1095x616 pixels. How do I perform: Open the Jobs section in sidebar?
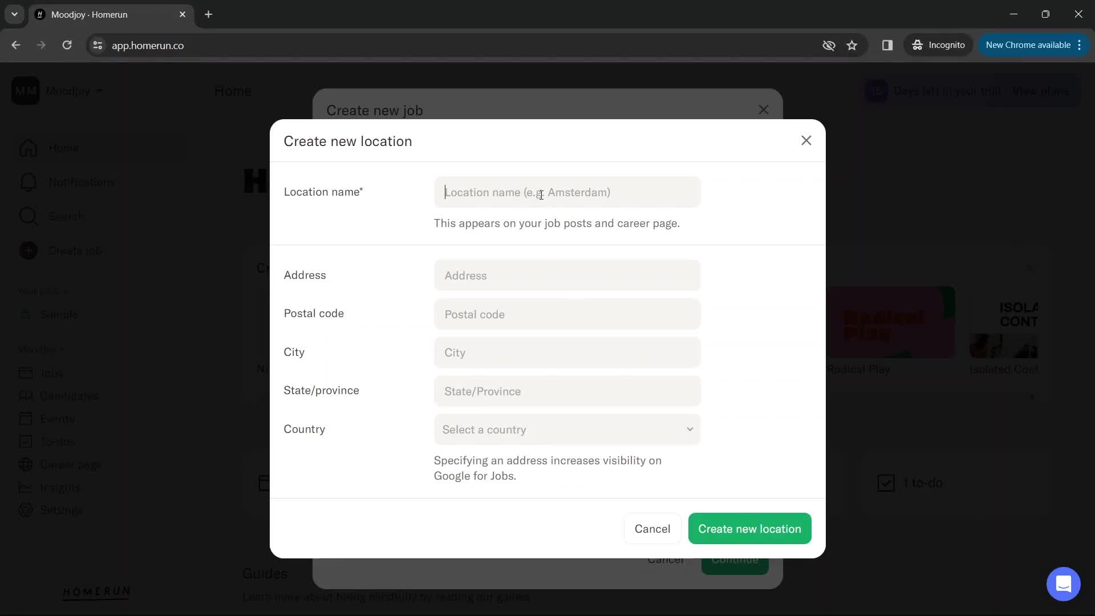click(x=52, y=374)
